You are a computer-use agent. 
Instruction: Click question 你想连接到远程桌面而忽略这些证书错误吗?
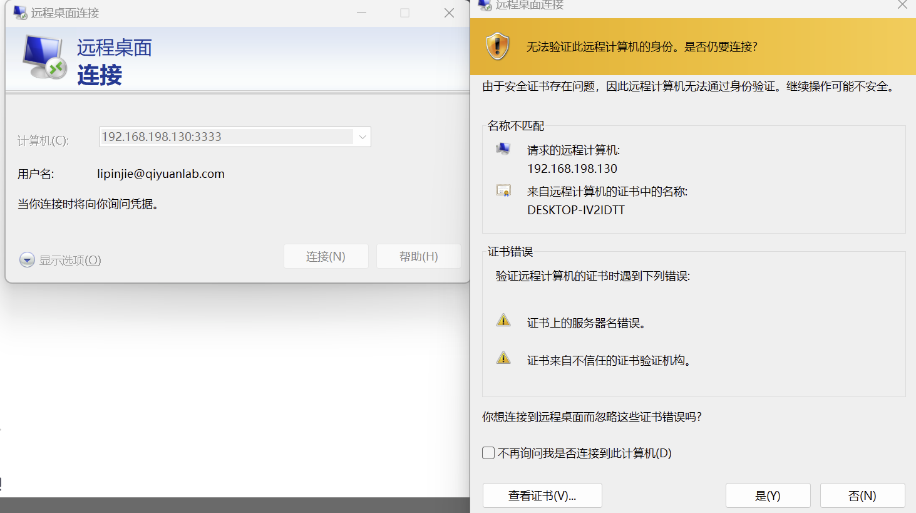(x=592, y=417)
